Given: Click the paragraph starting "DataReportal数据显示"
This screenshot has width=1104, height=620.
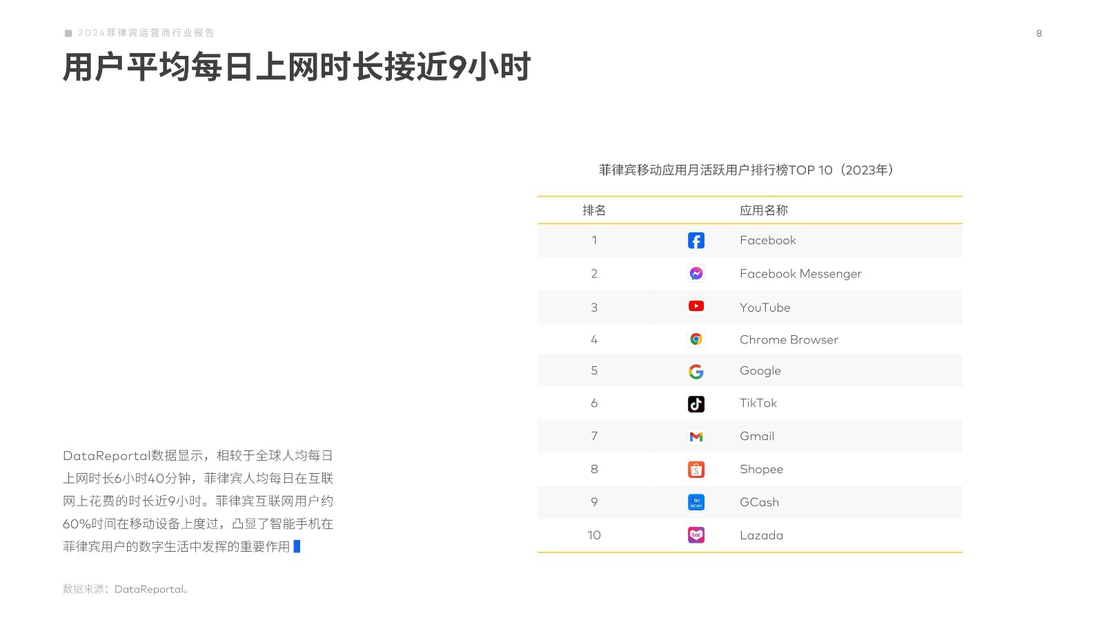Looking at the screenshot, I should click(198, 501).
